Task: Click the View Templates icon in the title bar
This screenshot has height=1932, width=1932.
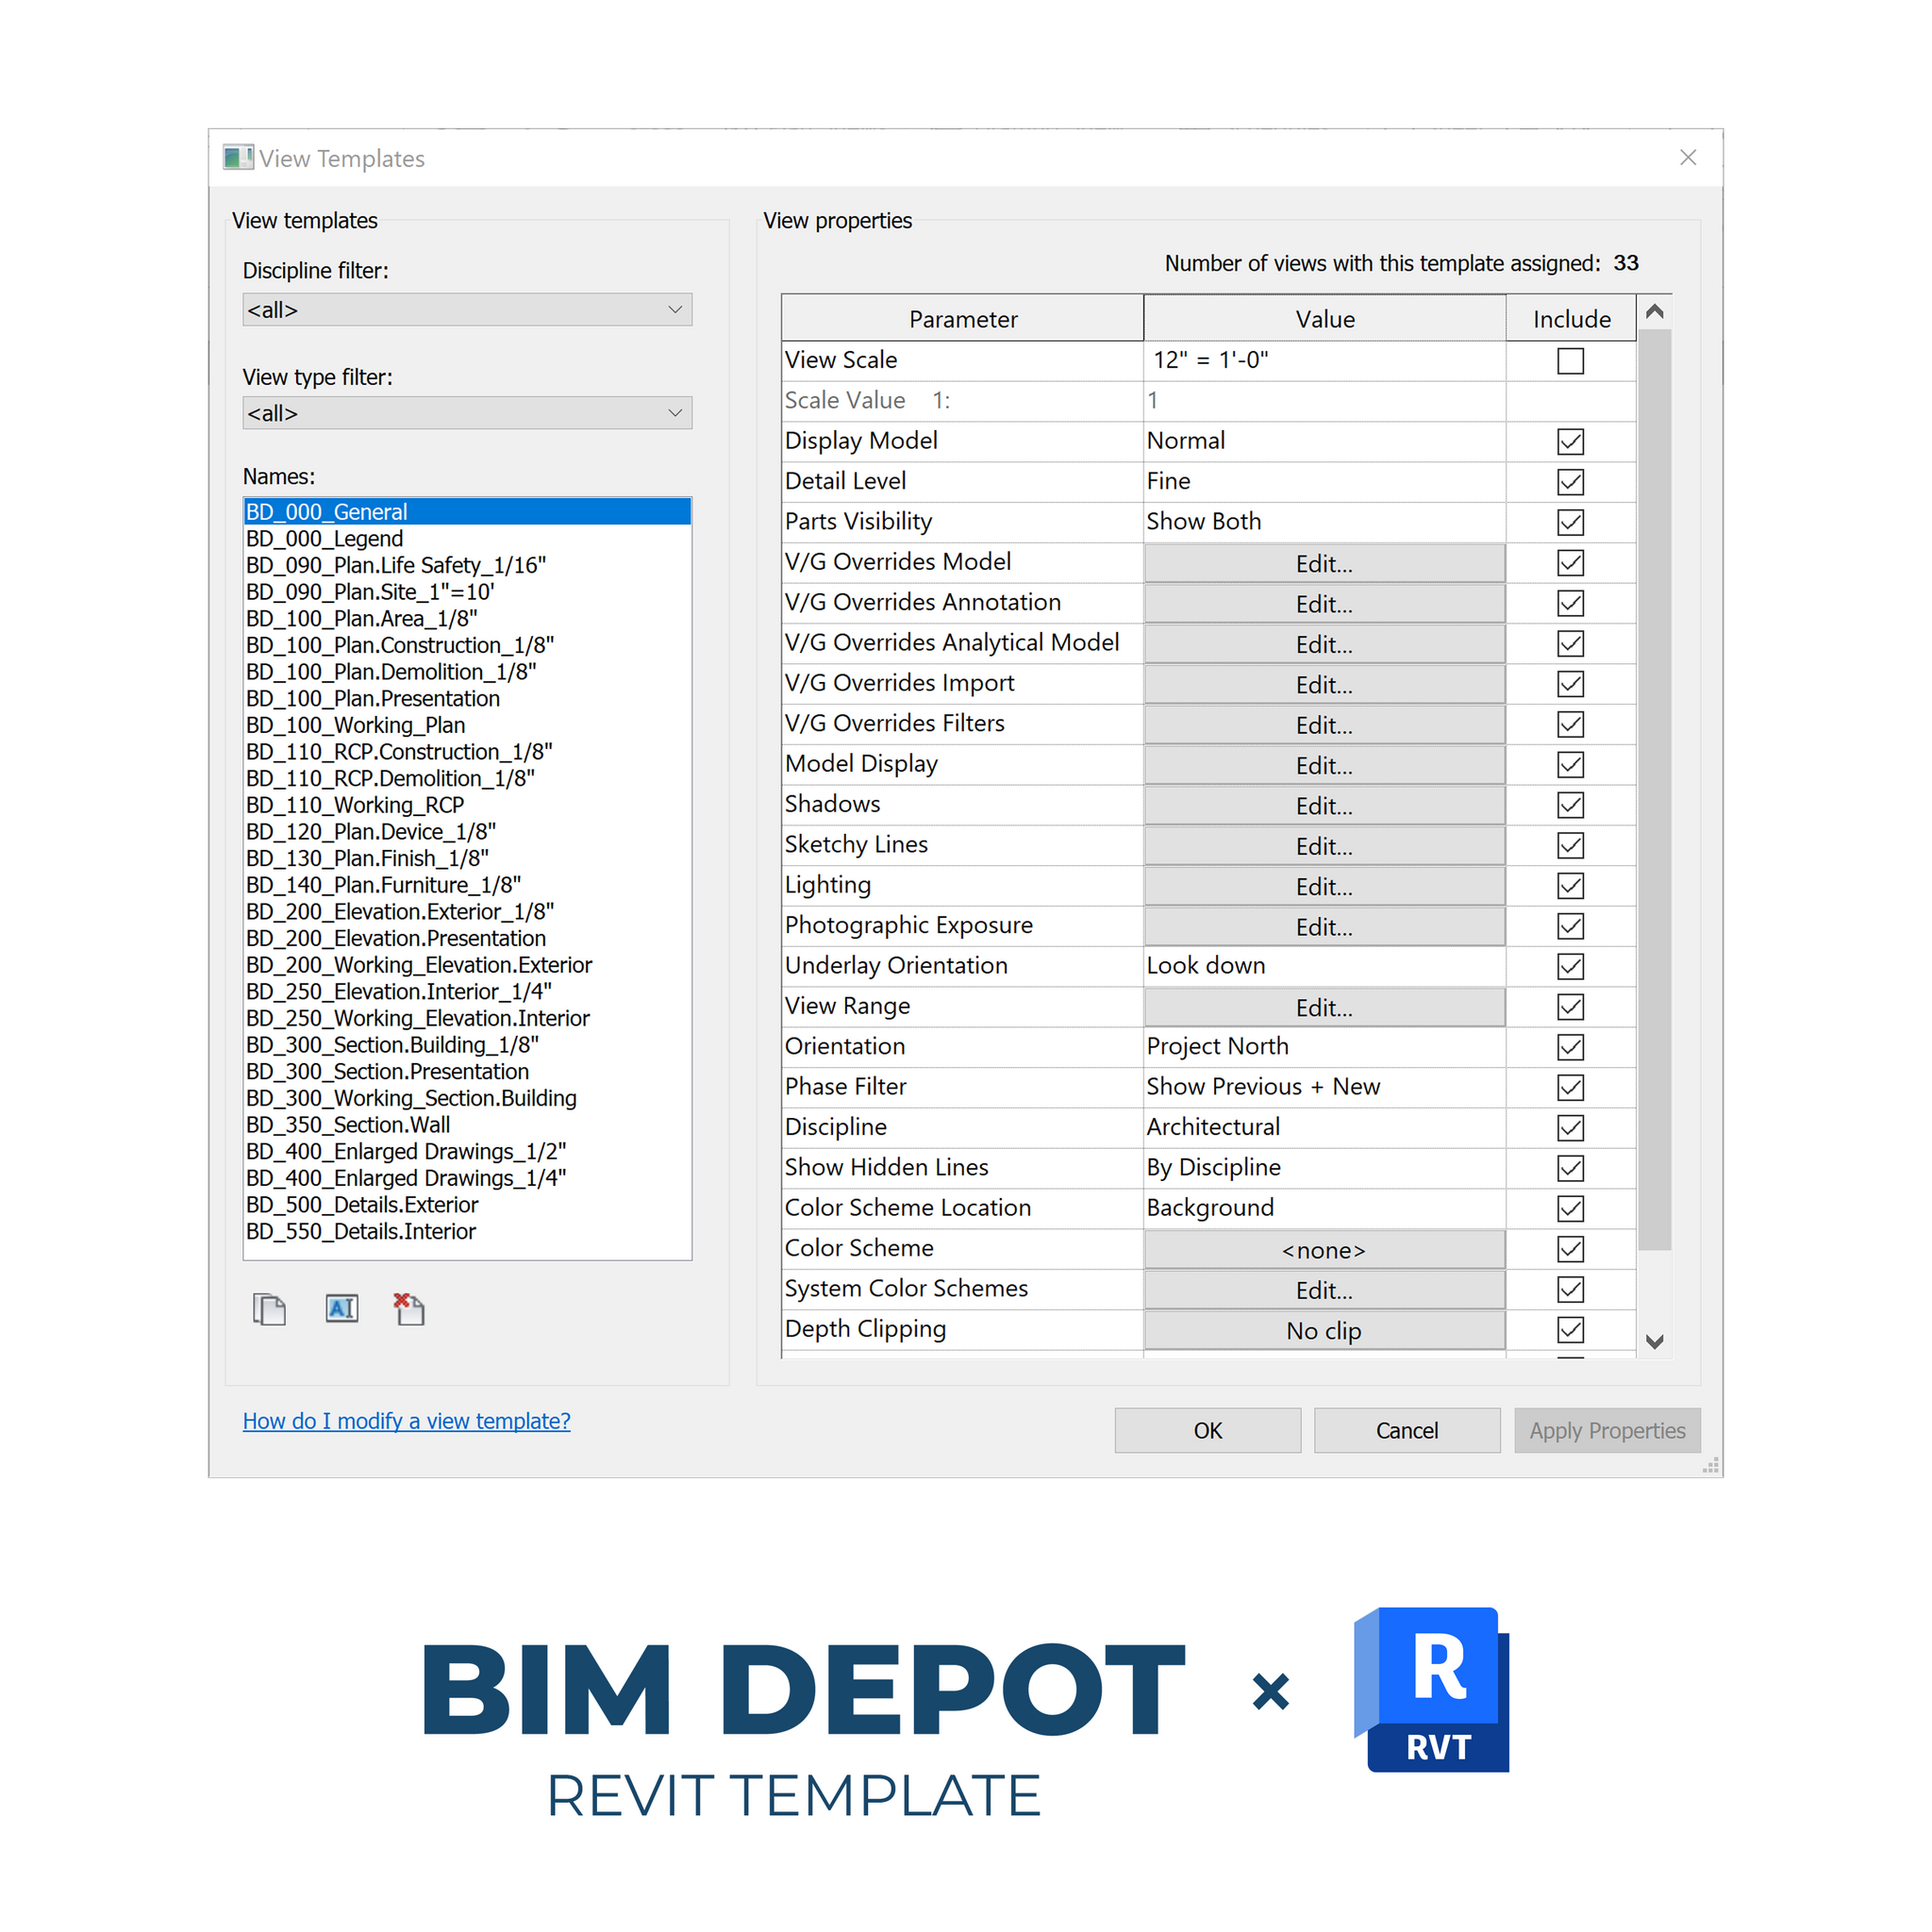Action: [237, 157]
